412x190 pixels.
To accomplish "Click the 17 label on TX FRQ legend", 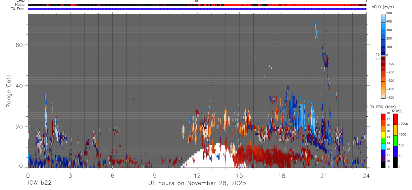I will [388, 119].
